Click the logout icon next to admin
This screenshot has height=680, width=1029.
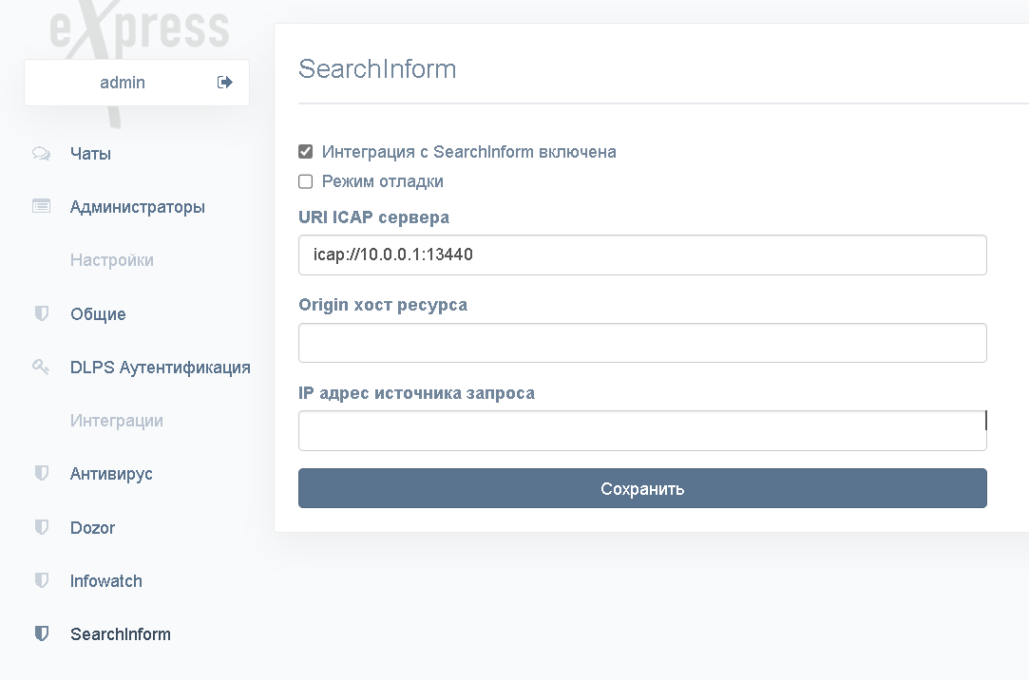(x=224, y=82)
